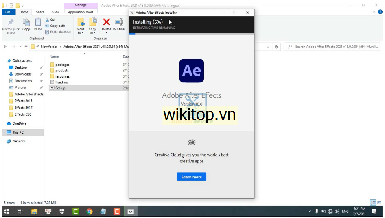Open the notification center icon
This screenshot has width=385, height=218.
[374, 212]
